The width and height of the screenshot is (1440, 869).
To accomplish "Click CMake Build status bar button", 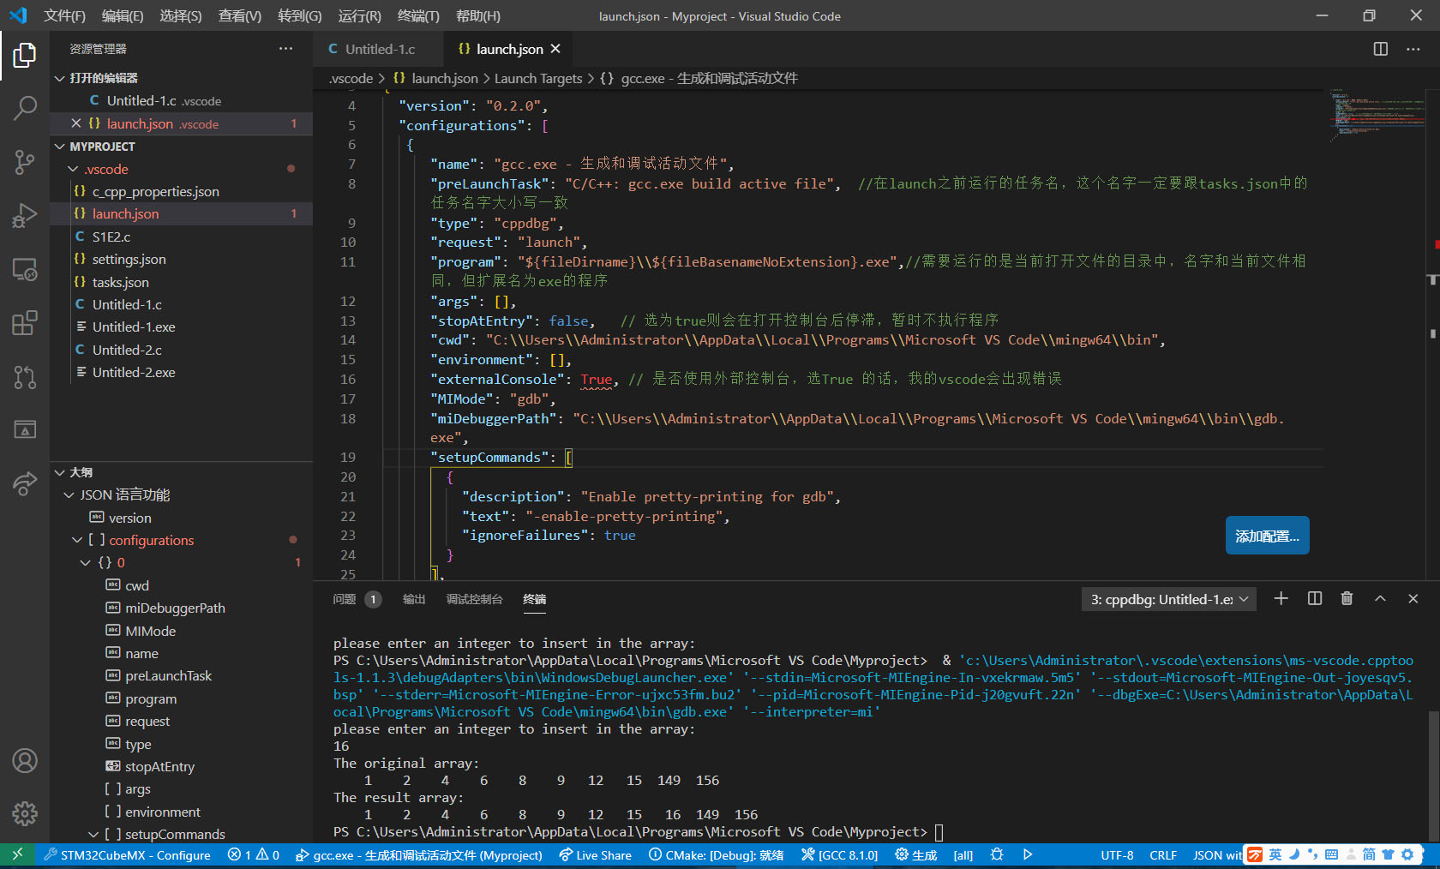I will [x=915, y=854].
